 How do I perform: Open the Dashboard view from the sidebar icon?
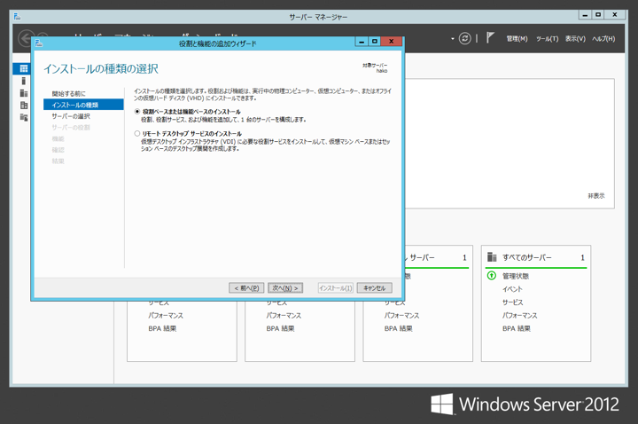24,68
